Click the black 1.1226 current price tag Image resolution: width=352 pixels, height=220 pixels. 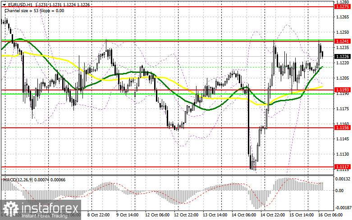click(x=342, y=56)
